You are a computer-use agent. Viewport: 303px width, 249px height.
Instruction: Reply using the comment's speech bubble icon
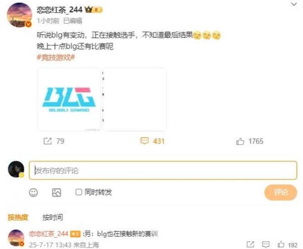[x=266, y=244]
